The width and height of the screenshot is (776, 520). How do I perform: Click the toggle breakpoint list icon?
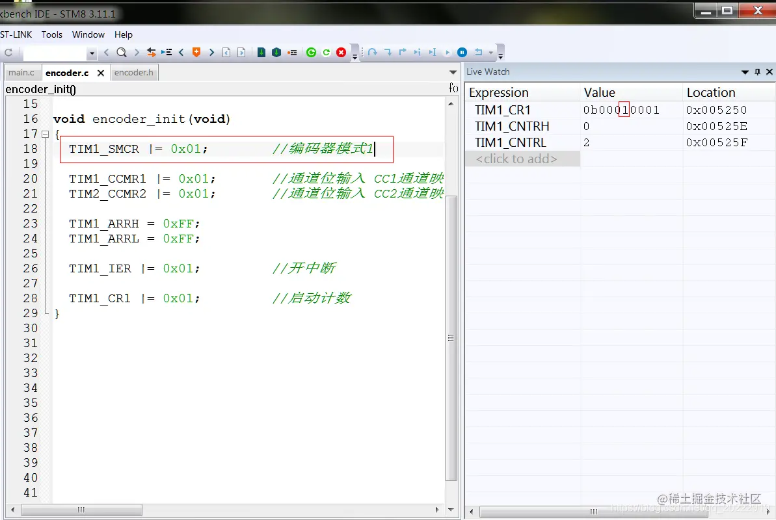point(293,53)
